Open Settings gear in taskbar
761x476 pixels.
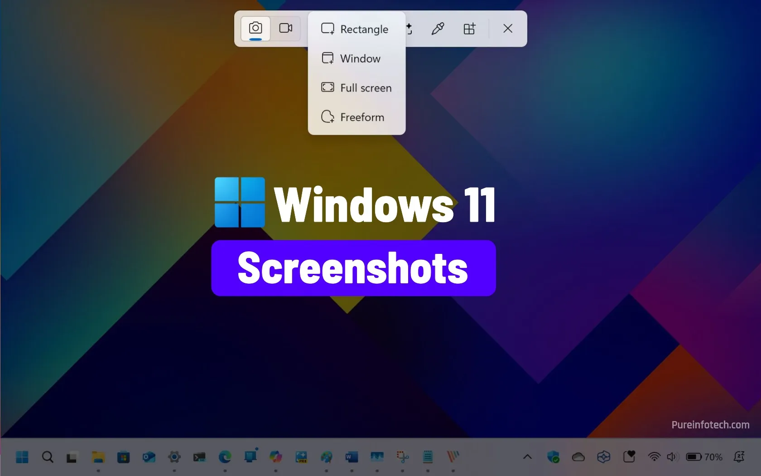point(174,457)
